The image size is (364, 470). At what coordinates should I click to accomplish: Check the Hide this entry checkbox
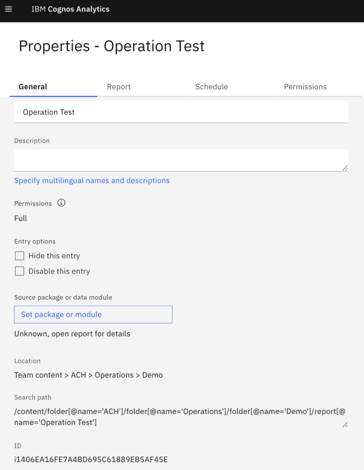(19, 256)
